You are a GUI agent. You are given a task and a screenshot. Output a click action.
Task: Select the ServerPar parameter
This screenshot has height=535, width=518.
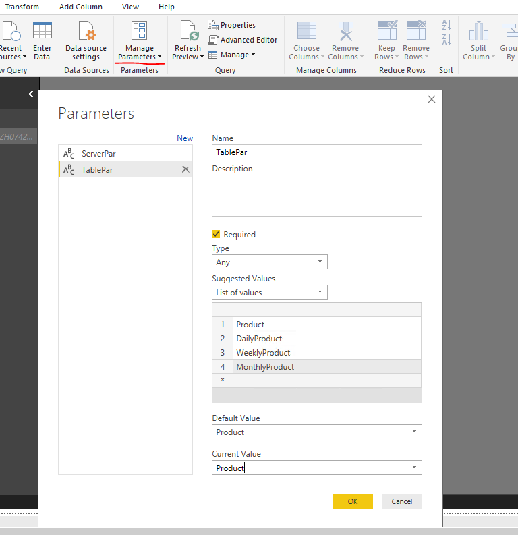125,154
